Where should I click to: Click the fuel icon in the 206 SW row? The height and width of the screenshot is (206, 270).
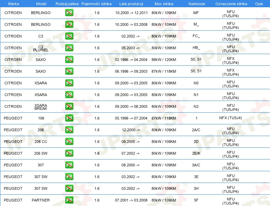pos(69,153)
